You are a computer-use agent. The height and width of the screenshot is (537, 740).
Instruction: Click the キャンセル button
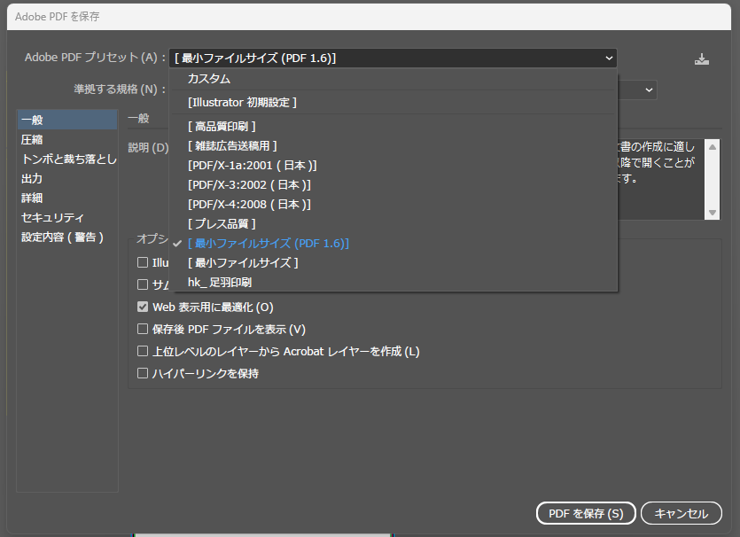681,513
